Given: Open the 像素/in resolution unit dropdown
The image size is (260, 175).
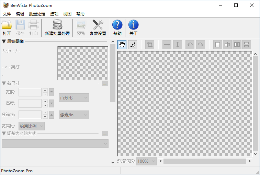Looking at the screenshot, I should (x=74, y=115).
